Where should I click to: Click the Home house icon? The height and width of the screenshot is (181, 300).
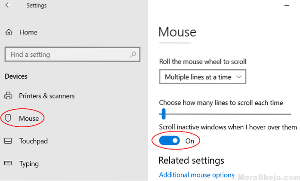8,32
